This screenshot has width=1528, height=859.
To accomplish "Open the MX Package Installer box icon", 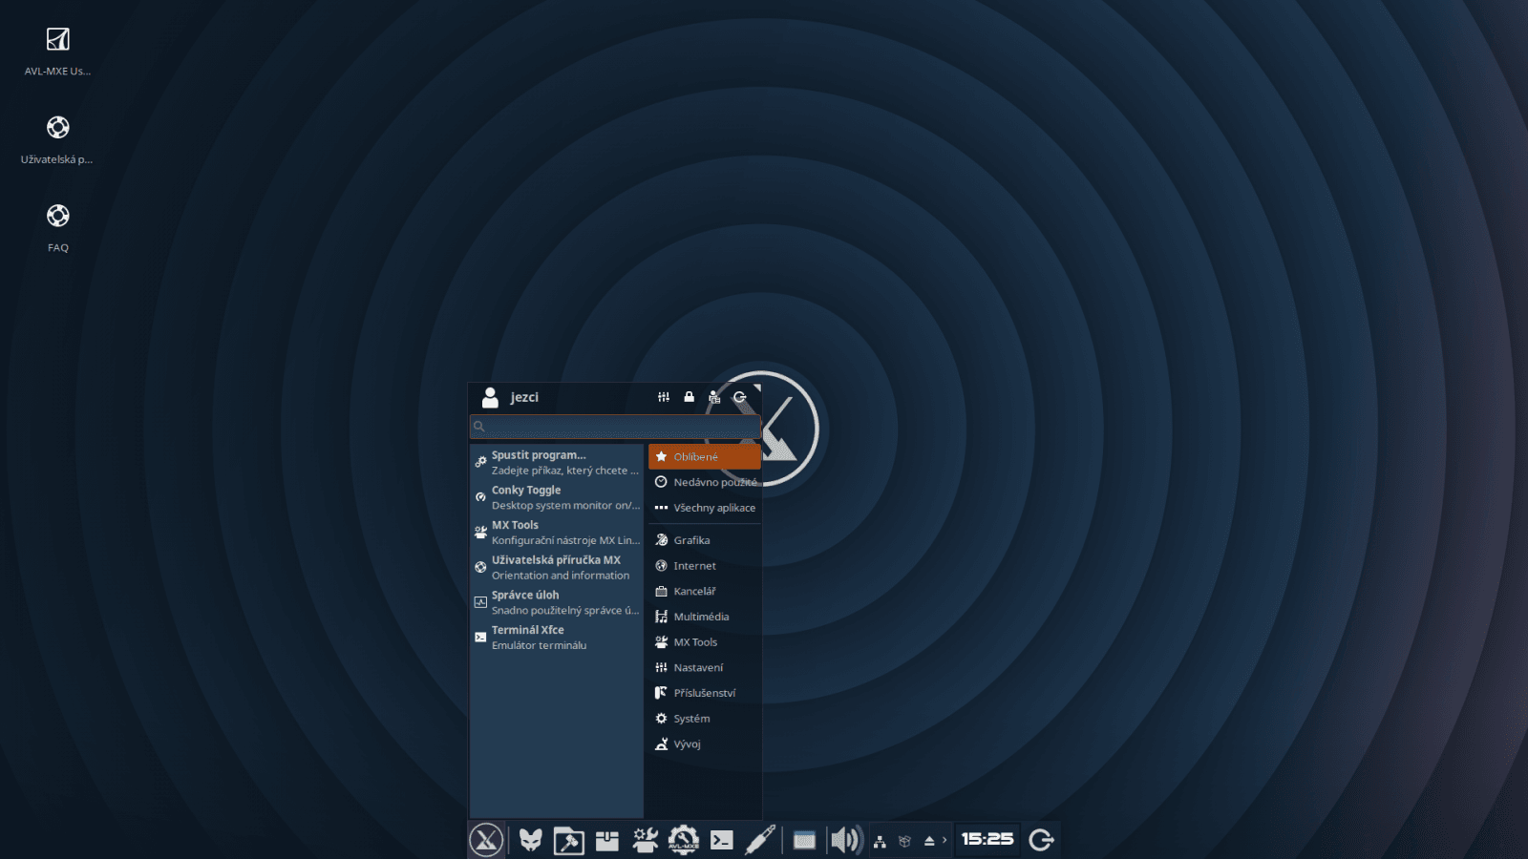I will click(607, 841).
